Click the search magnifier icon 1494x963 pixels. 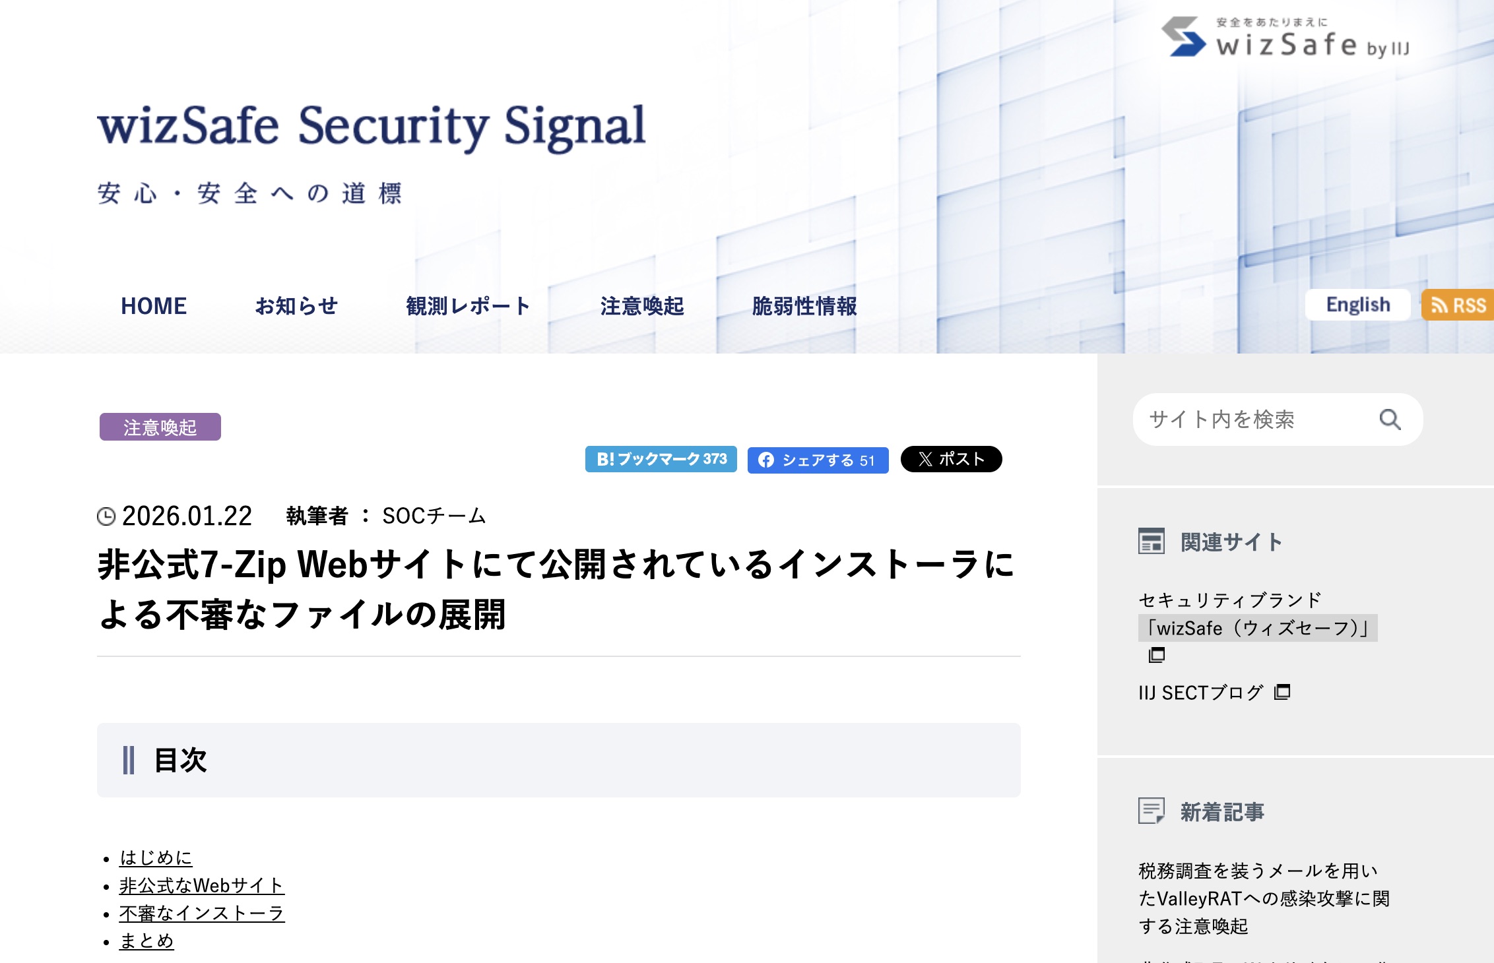[1390, 419]
